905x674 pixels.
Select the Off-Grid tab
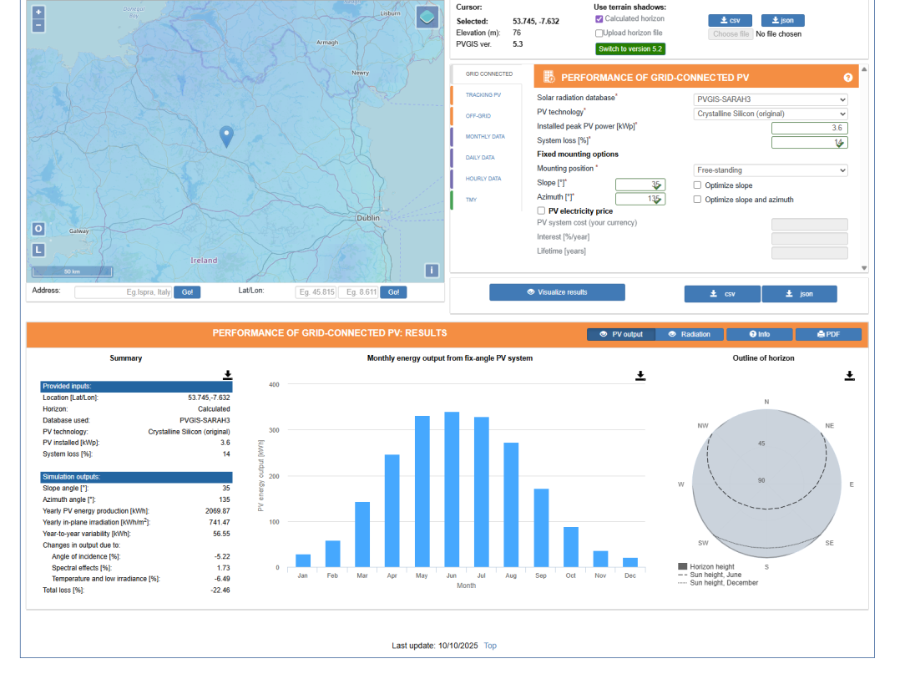point(478,116)
